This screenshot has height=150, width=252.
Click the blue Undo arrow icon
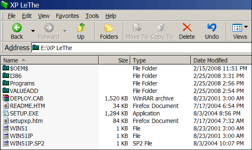coord(212,27)
